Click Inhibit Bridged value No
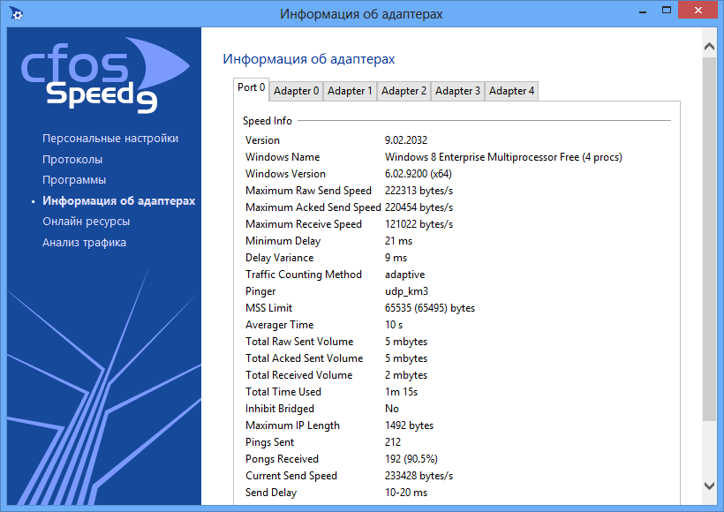 point(391,409)
